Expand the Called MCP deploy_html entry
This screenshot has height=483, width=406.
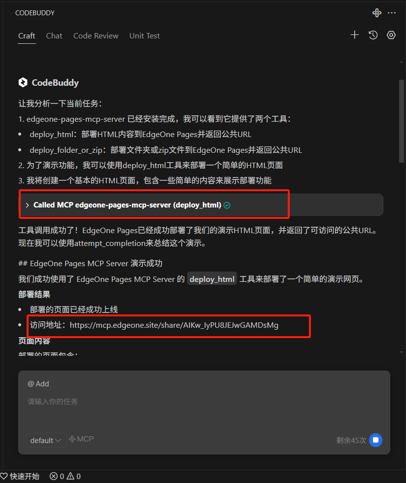(x=201, y=205)
